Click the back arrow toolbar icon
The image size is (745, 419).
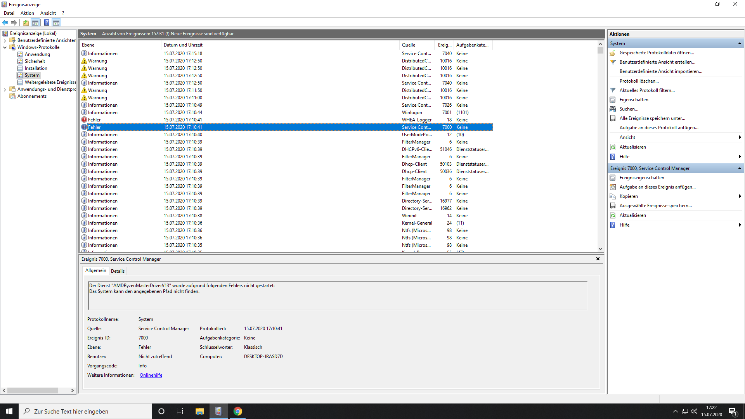click(5, 23)
